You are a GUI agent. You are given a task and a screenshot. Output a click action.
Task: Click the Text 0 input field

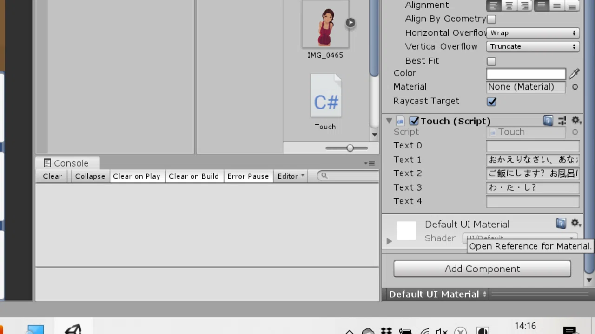533,146
